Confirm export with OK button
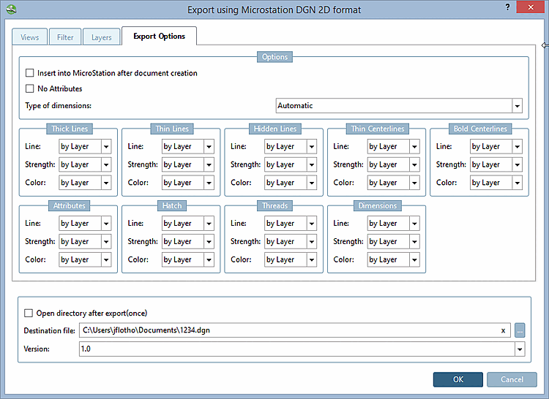Image resolution: width=549 pixels, height=399 pixels. click(457, 379)
